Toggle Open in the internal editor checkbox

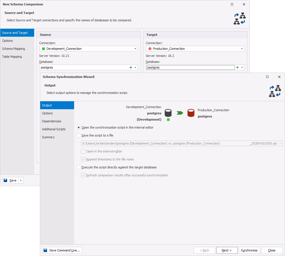pyautogui.click(x=83, y=151)
